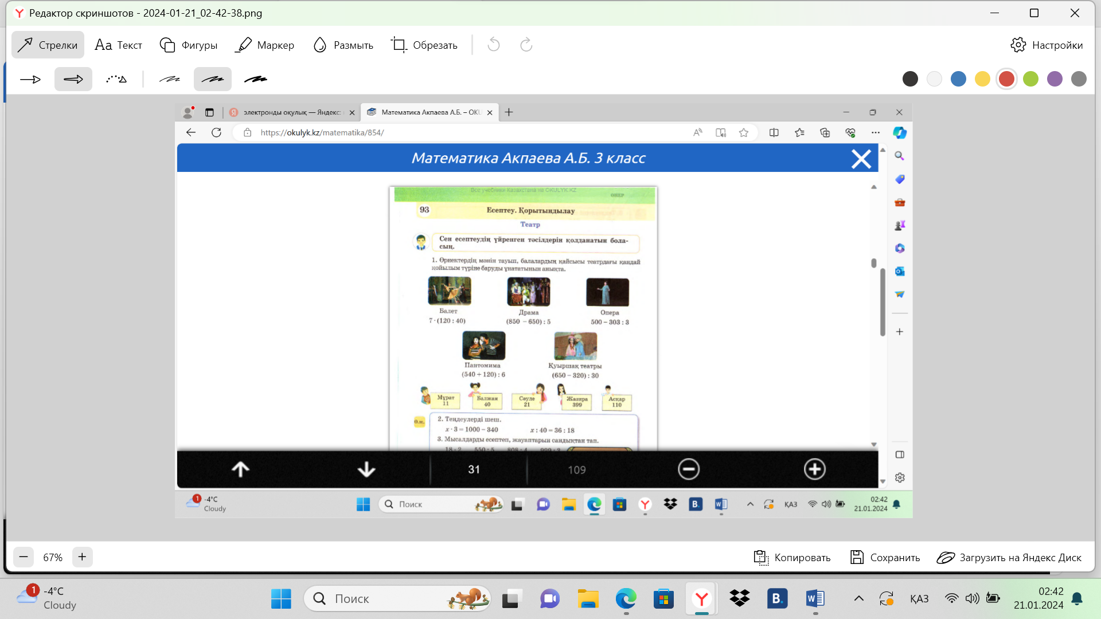Image resolution: width=1101 pixels, height=619 pixels.
Task: Choose the Маркер tool
Action: click(x=264, y=45)
